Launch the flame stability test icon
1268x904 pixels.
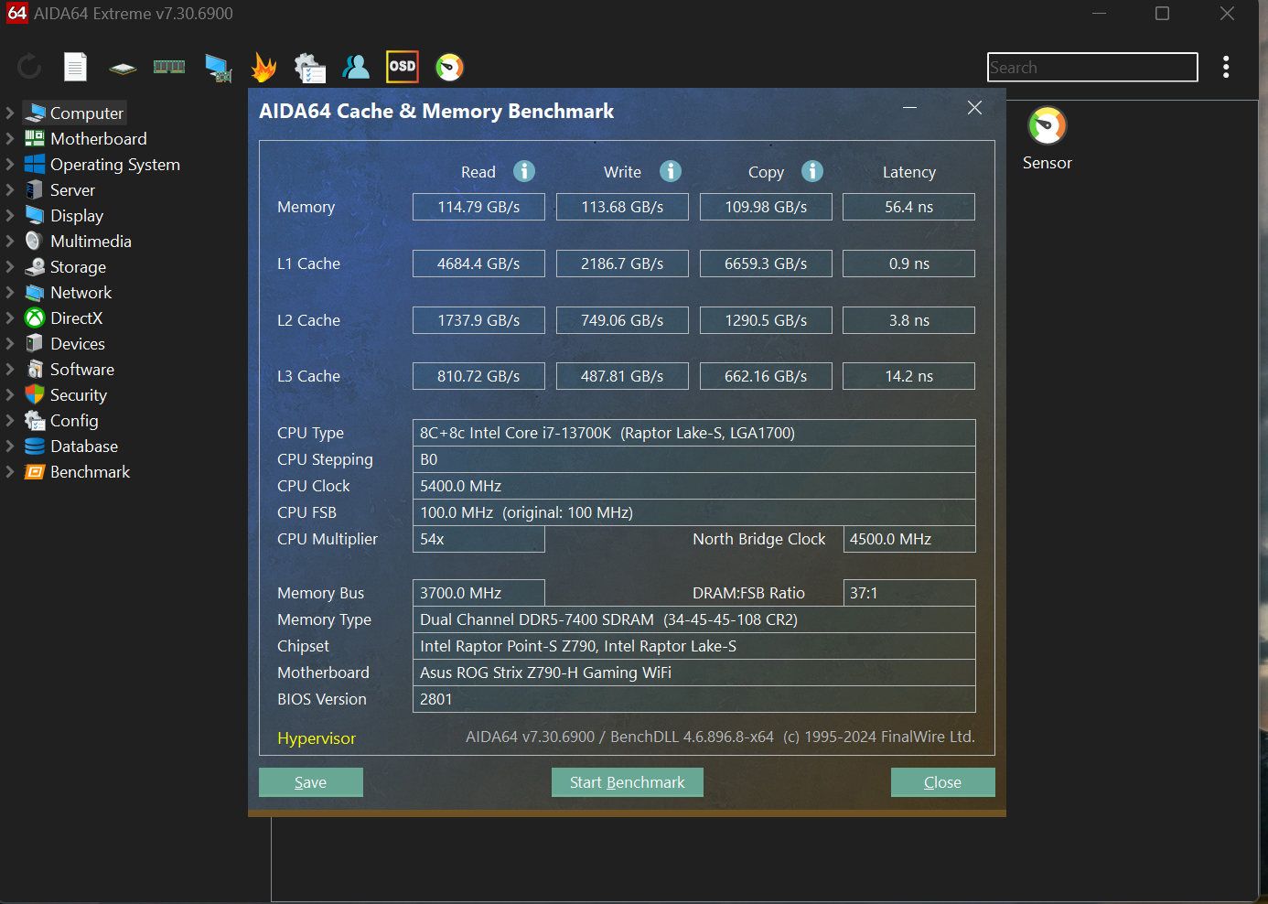(264, 67)
